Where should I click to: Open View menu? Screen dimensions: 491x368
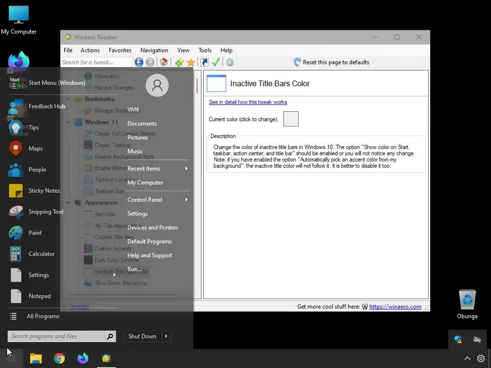(183, 50)
